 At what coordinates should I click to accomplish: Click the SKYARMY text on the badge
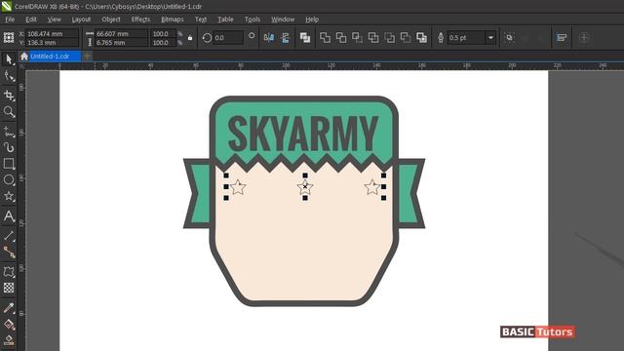(x=303, y=134)
